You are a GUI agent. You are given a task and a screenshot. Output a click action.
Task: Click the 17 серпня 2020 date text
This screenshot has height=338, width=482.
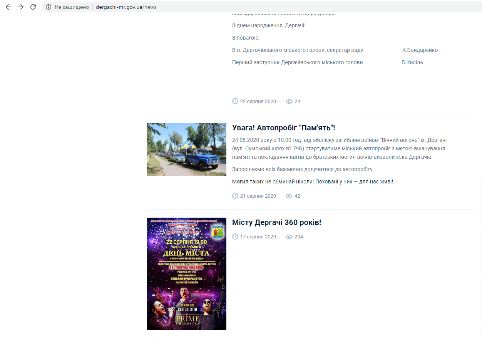[x=258, y=237]
